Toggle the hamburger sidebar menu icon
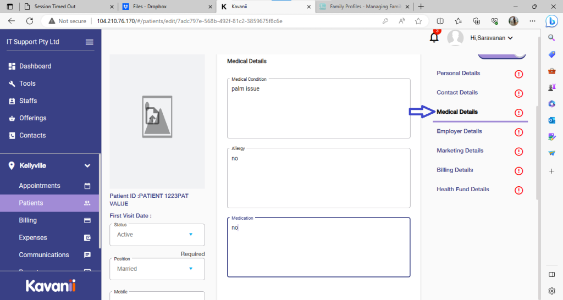The image size is (563, 300). point(89,42)
